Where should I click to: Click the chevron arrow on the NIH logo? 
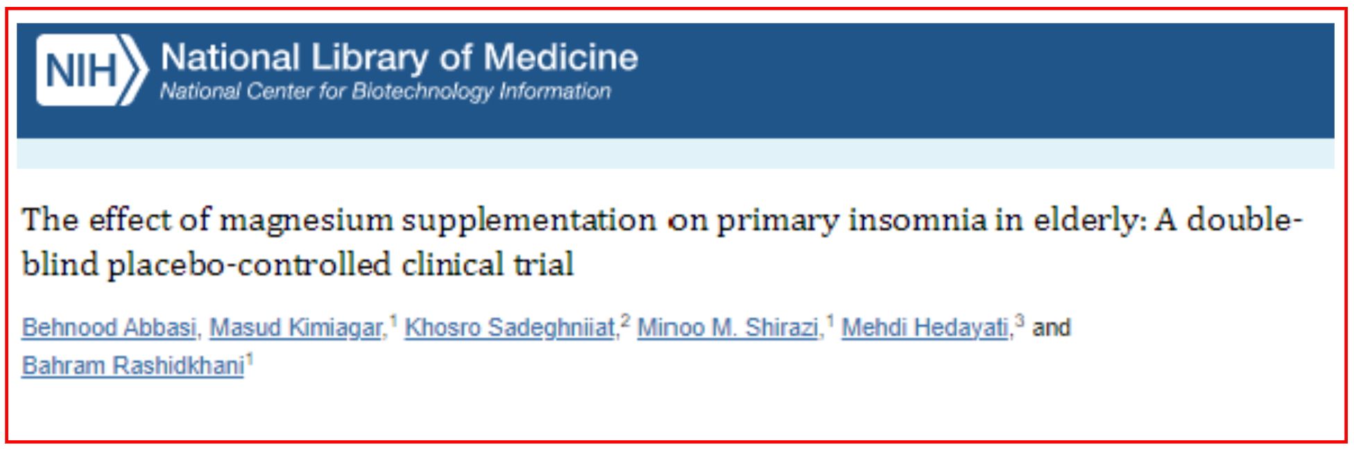point(136,70)
